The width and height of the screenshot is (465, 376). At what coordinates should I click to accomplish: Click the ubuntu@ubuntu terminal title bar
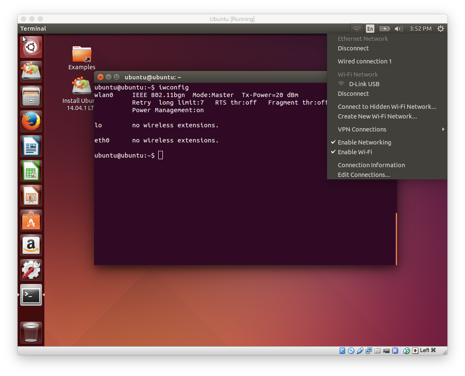(x=211, y=77)
